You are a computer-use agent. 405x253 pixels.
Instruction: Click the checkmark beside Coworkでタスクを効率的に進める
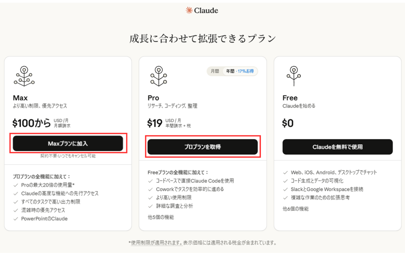click(151, 189)
